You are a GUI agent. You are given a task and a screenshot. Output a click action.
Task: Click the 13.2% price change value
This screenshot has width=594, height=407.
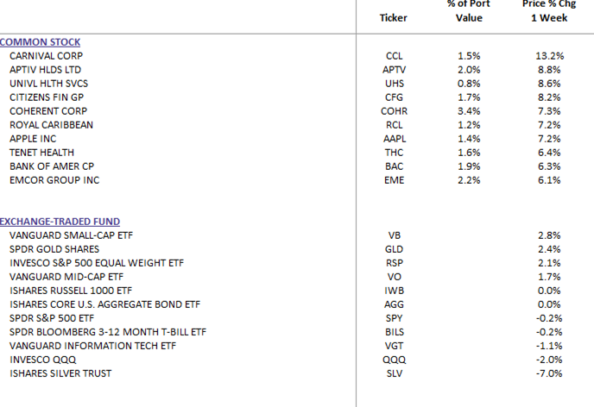coord(549,55)
